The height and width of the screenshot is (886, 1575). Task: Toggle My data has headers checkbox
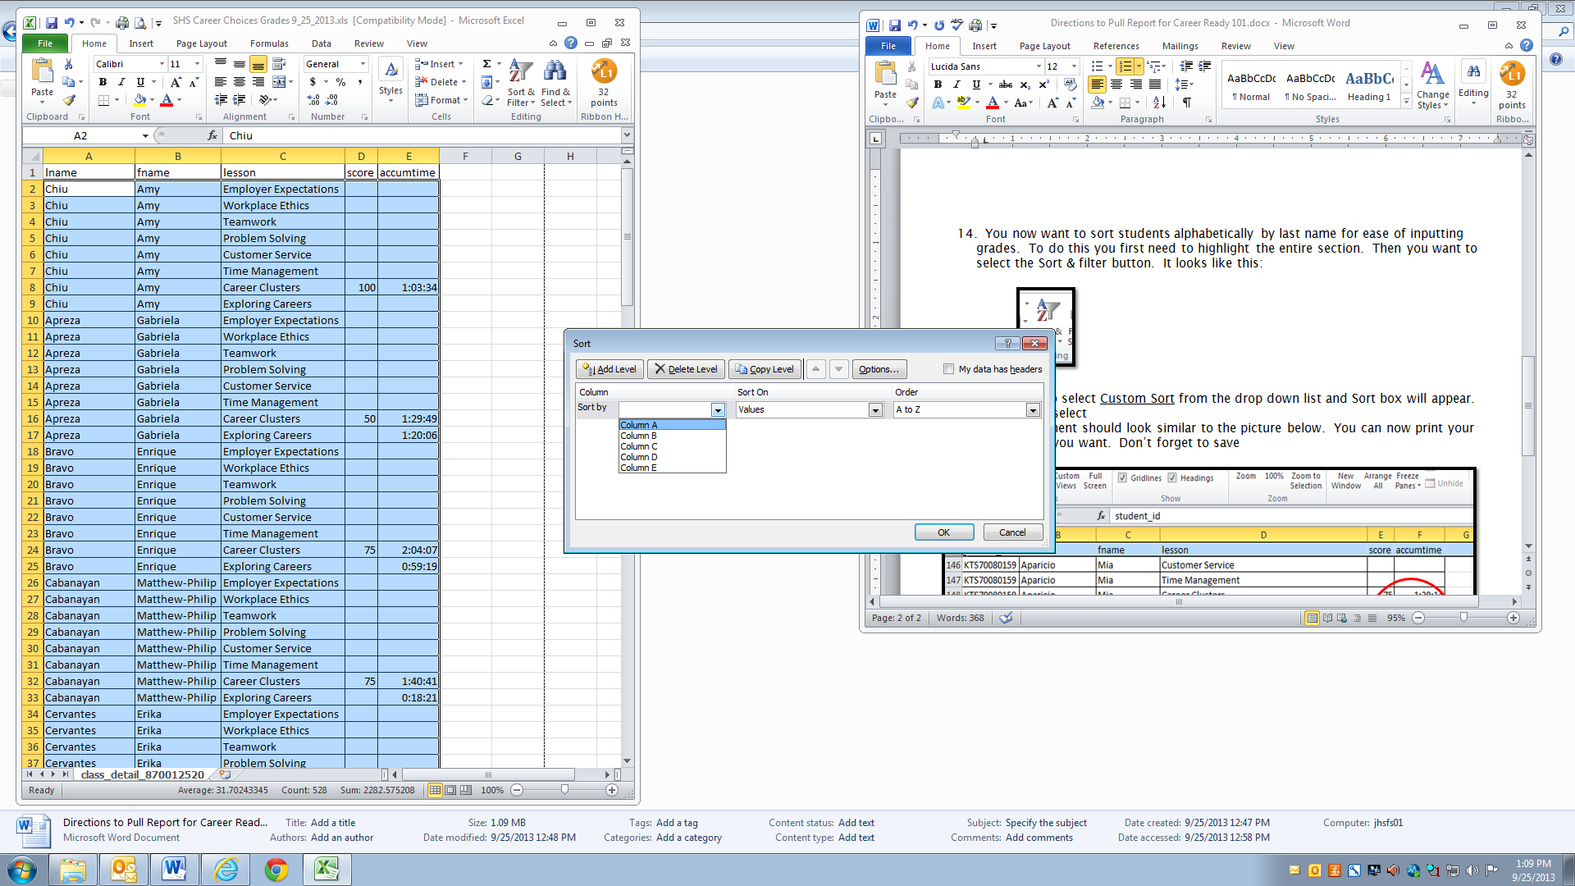pyautogui.click(x=949, y=369)
